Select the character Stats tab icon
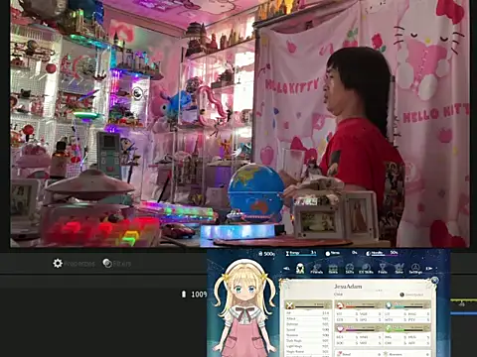Viewport: 477px width, 357px height. click(x=300, y=268)
